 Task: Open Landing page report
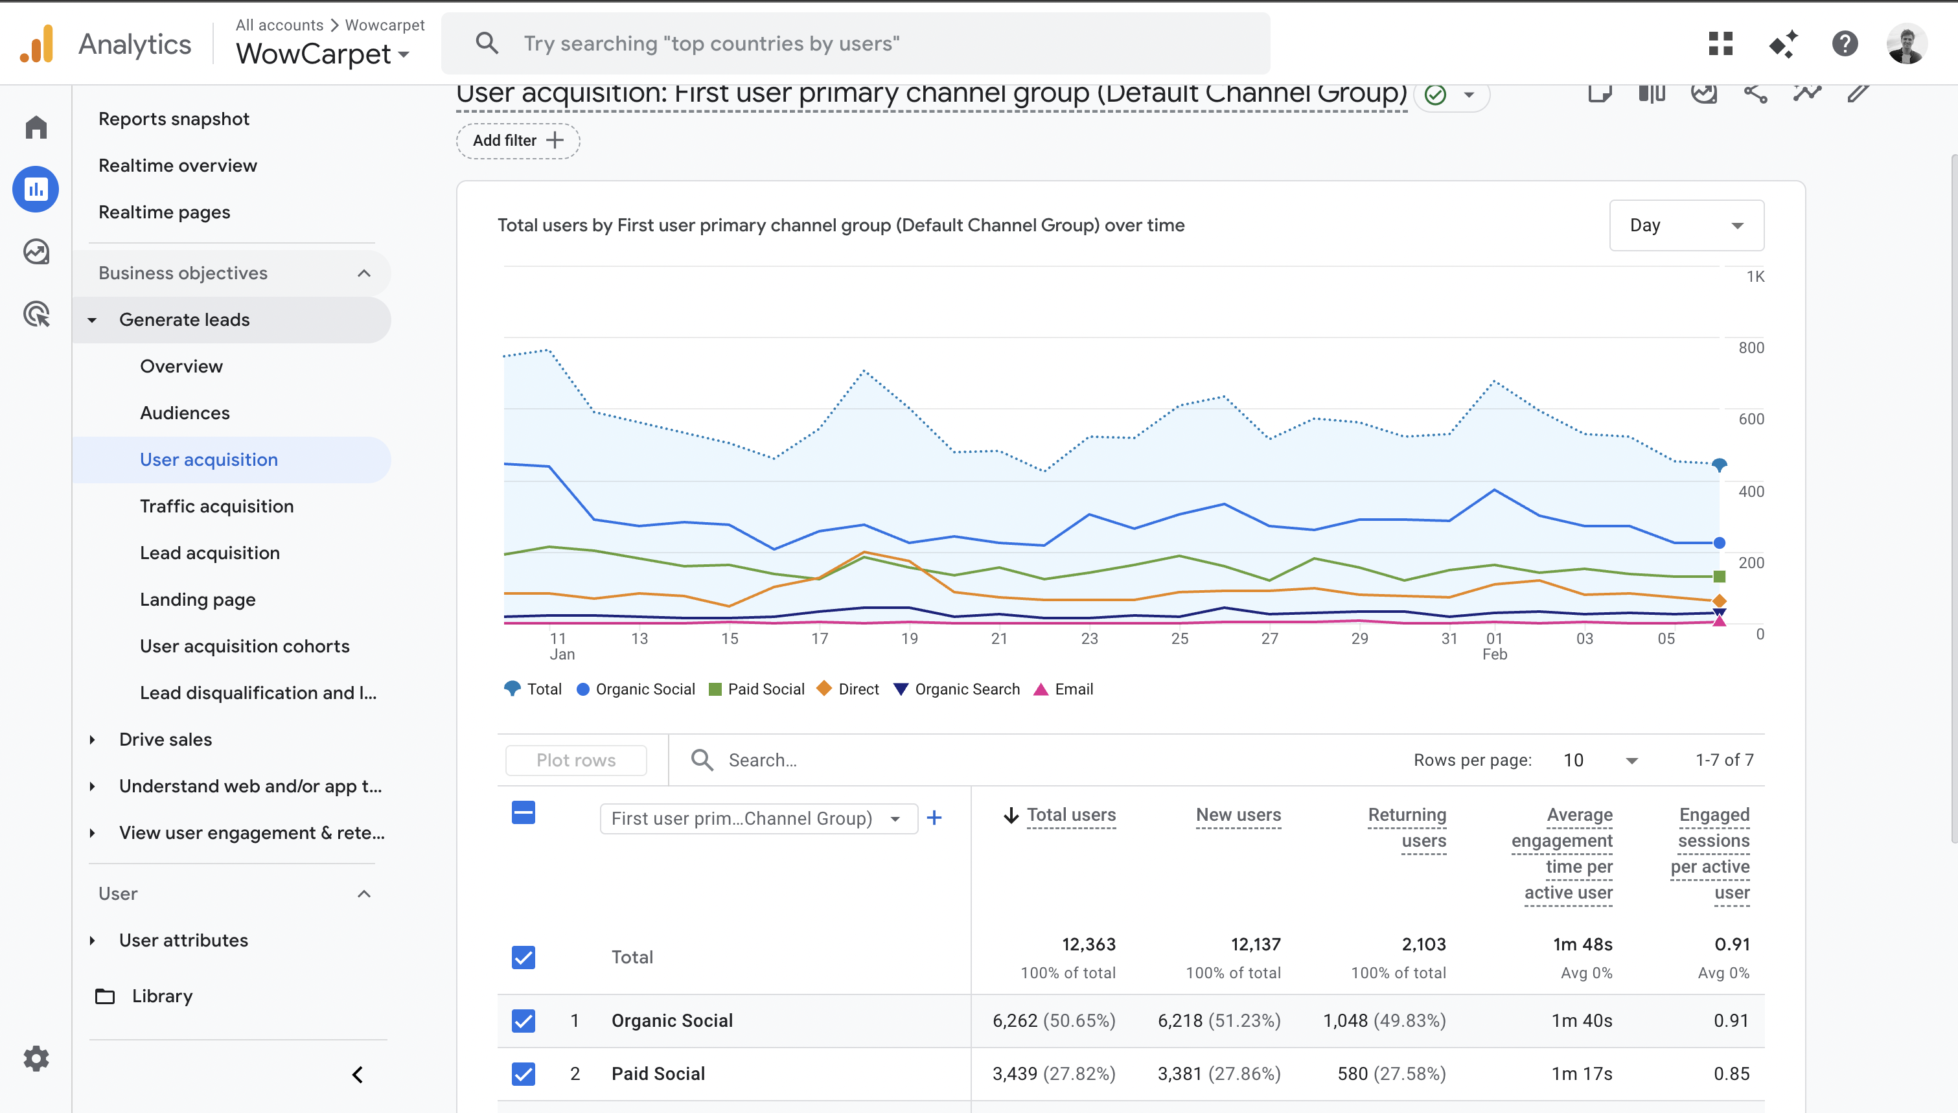click(197, 599)
